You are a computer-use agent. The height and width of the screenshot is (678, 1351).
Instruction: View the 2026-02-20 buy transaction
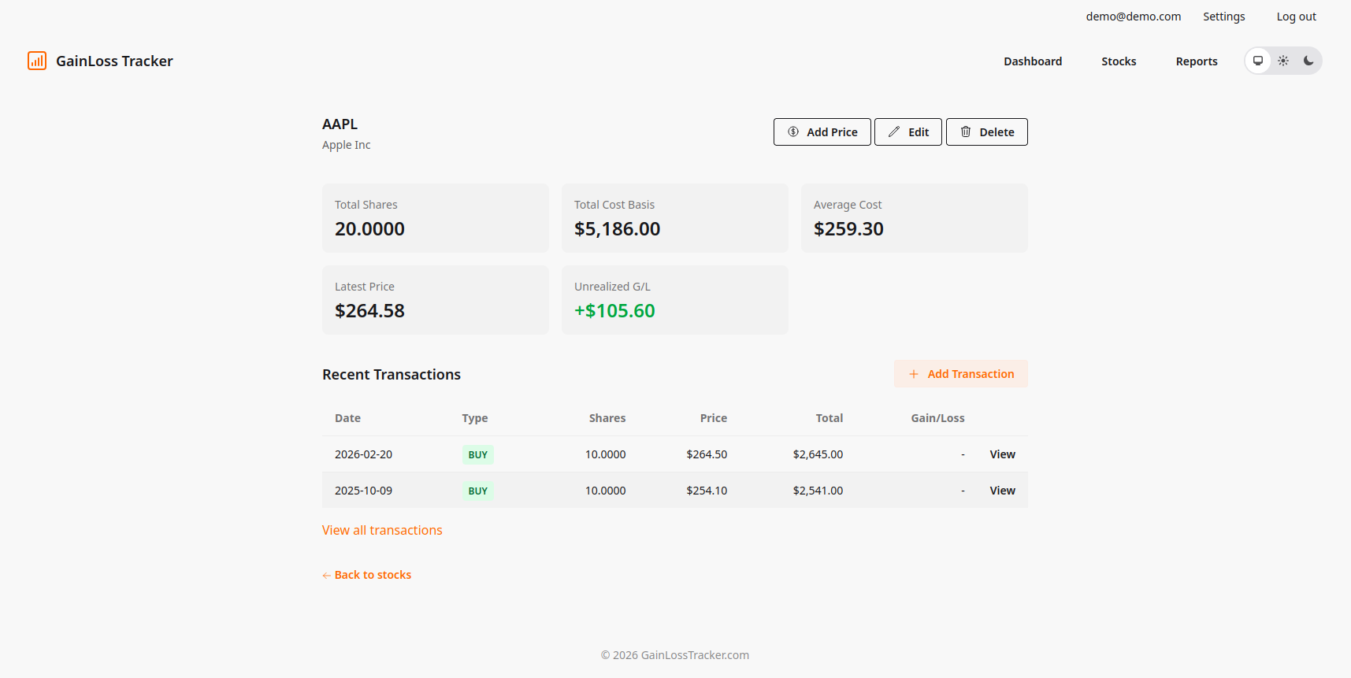point(1002,454)
